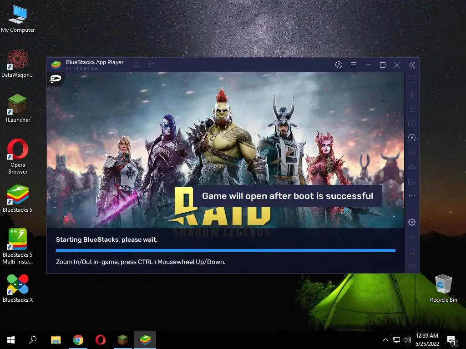Click the Android home button in sidebar
Viewport: 466px width, 349px height.
pyautogui.click(x=412, y=251)
